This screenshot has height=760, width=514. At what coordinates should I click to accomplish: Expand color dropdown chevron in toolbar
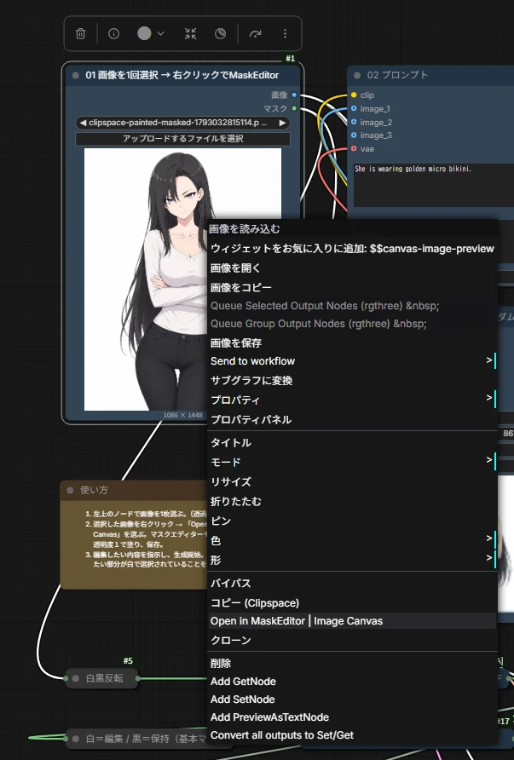click(160, 33)
